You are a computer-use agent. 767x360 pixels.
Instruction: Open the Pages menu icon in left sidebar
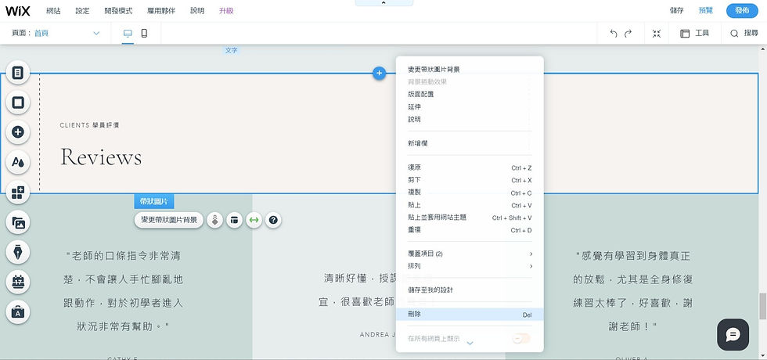click(x=18, y=73)
